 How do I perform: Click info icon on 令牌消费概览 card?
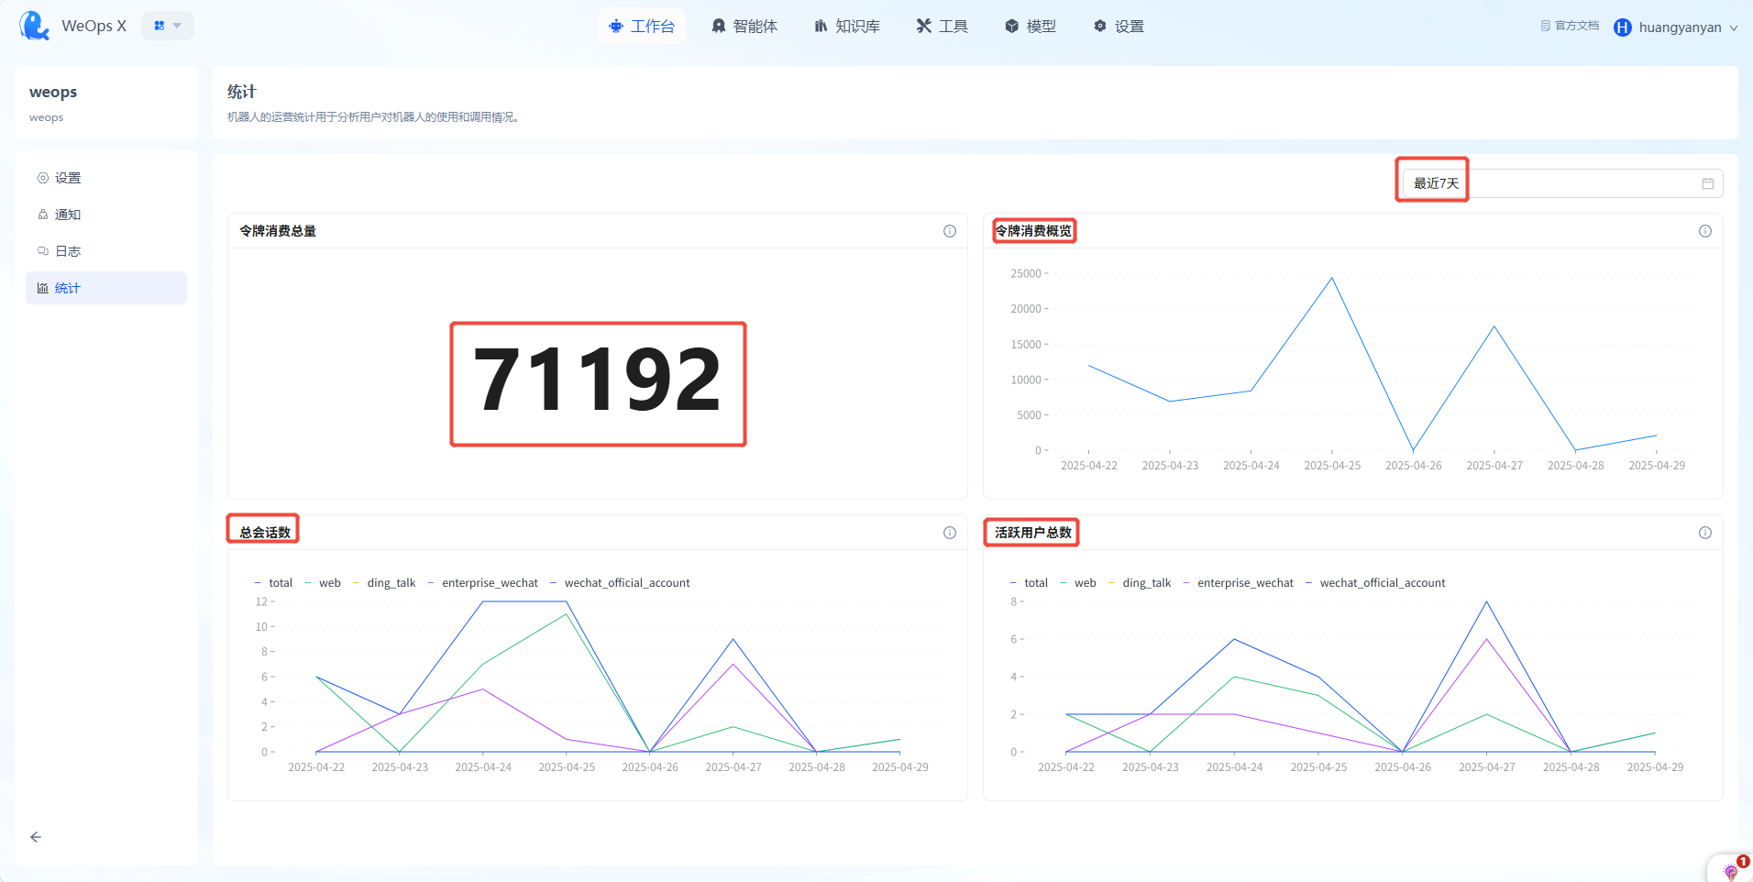[1705, 231]
